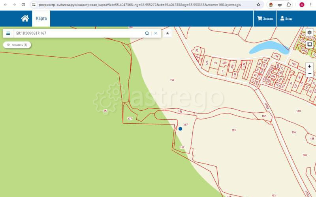Click the home icon in the header
316x197 pixels.
[x=25, y=19]
